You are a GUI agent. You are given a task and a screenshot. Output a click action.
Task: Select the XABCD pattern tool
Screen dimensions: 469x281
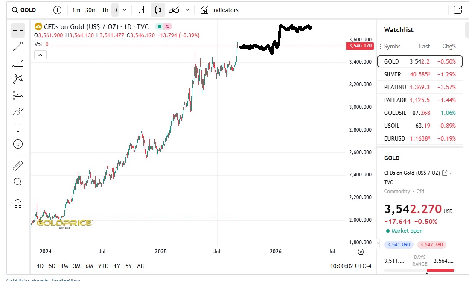[x=18, y=79]
